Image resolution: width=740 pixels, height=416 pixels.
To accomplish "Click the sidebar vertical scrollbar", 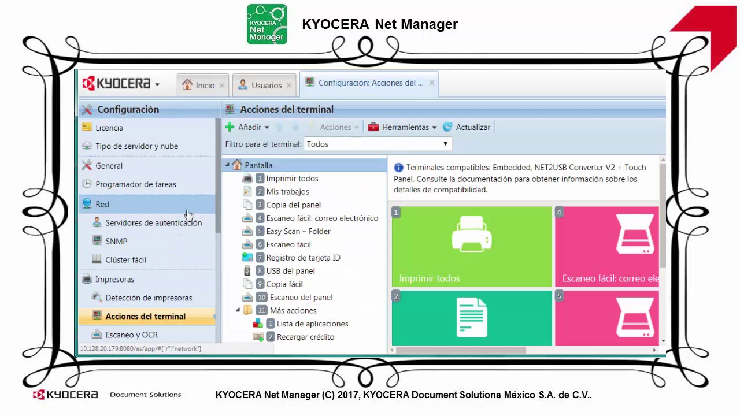I will pyautogui.click(x=219, y=176).
